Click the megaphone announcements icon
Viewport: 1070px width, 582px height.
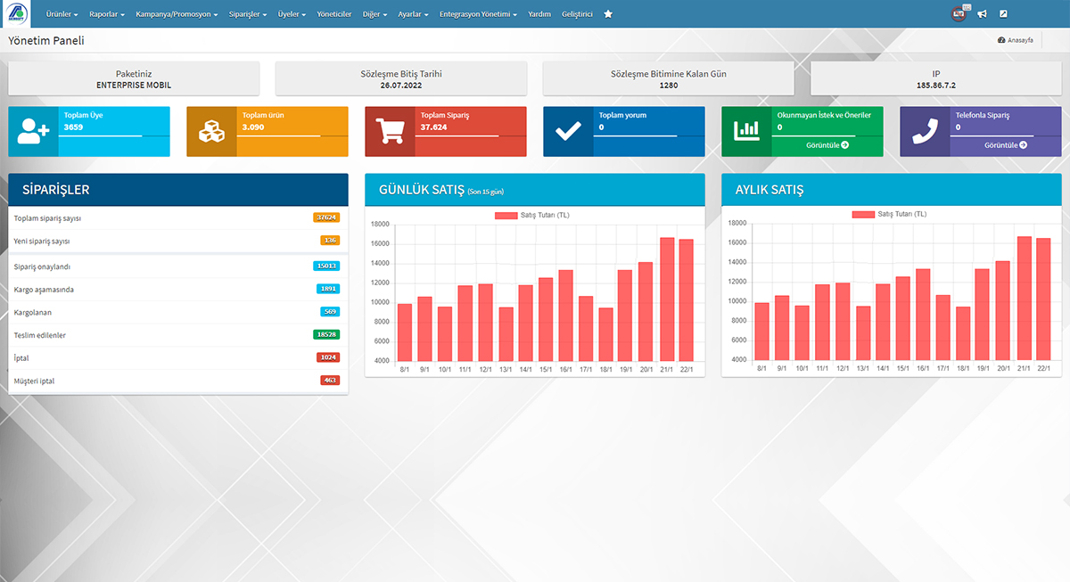982,14
